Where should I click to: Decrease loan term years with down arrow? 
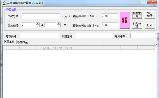(38, 26)
